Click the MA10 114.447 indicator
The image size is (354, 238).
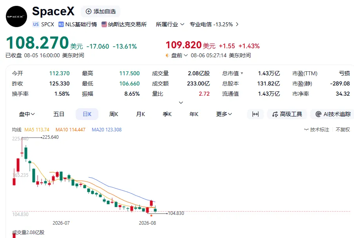click(x=71, y=130)
